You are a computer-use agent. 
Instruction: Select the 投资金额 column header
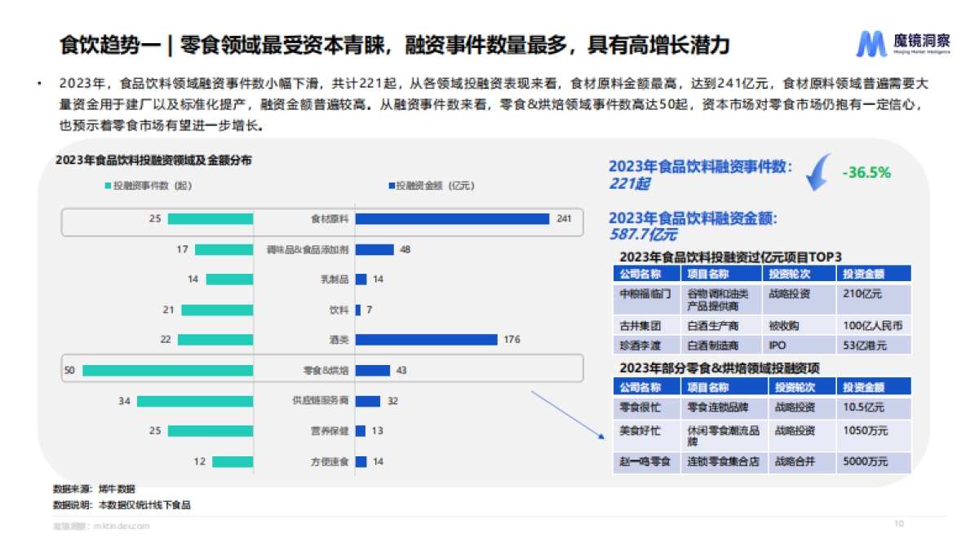pyautogui.click(x=865, y=275)
